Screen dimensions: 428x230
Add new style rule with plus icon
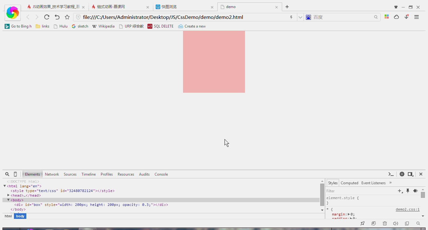coord(400,191)
